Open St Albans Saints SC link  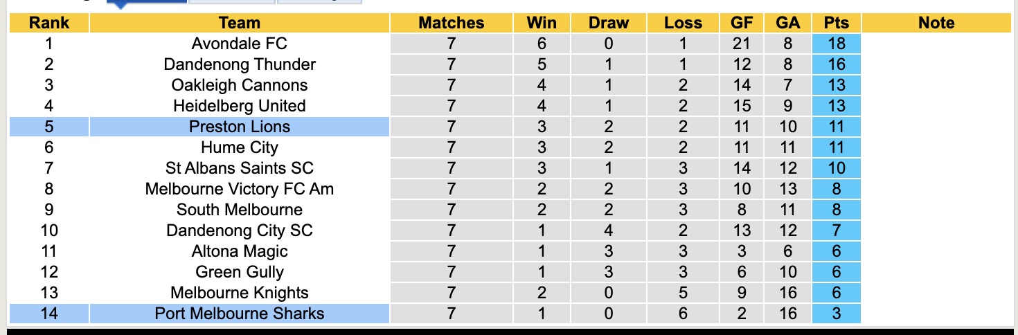239,168
